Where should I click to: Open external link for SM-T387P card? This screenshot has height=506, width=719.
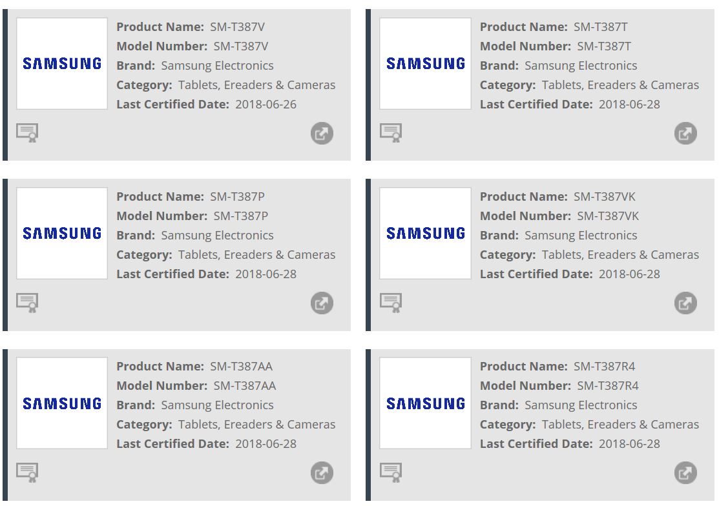coord(322,303)
